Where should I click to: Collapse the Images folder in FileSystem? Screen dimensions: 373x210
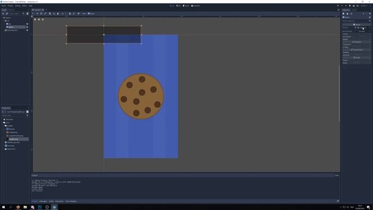pos(4,126)
